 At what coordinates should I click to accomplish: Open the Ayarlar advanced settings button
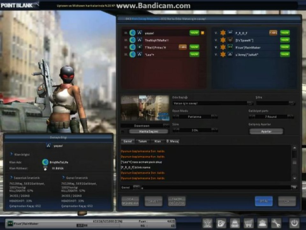click(266, 131)
